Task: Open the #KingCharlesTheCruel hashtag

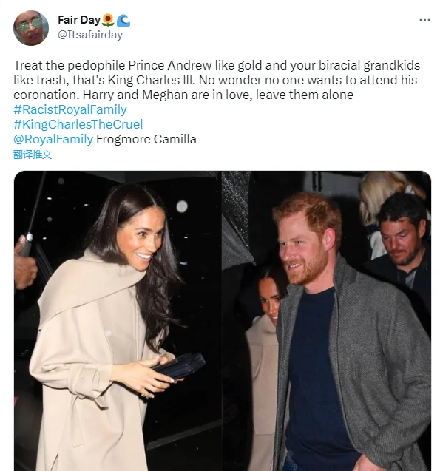Action: point(78,124)
